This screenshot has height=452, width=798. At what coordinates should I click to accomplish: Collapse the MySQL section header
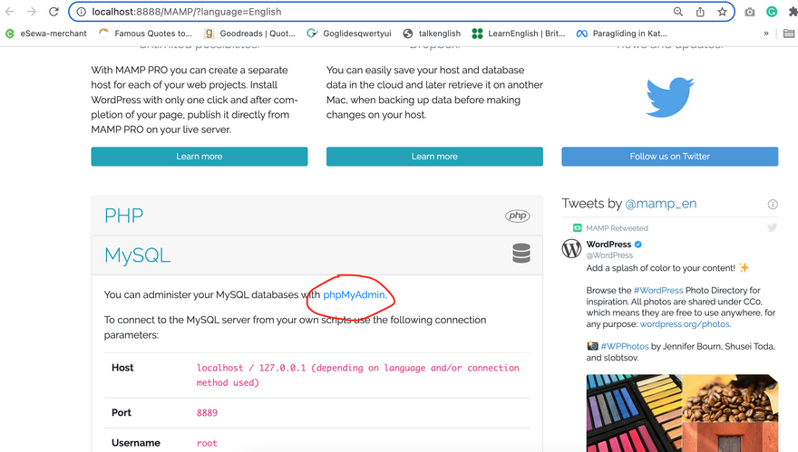[316, 255]
